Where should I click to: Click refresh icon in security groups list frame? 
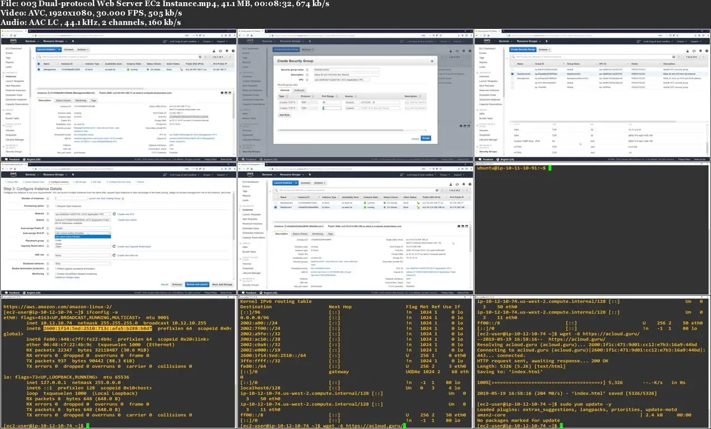pyautogui.click(x=694, y=51)
